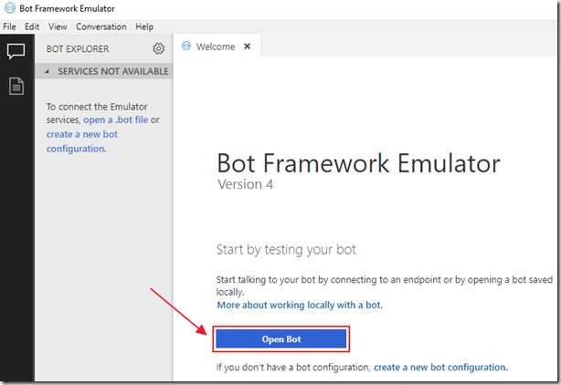Open the Conversation menu
Screen dimensions: 561x385
pos(101,26)
